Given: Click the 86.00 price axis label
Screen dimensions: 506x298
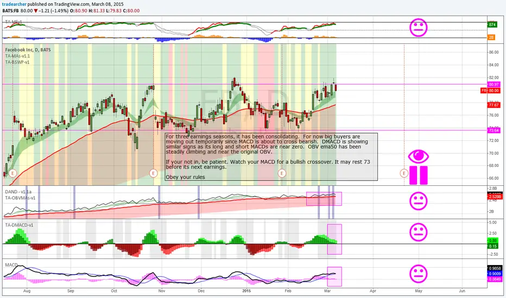Looking at the screenshot, I should coord(494,52).
